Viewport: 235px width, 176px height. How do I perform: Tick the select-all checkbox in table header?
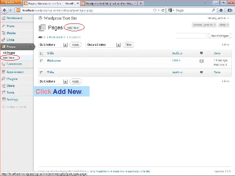41,54
